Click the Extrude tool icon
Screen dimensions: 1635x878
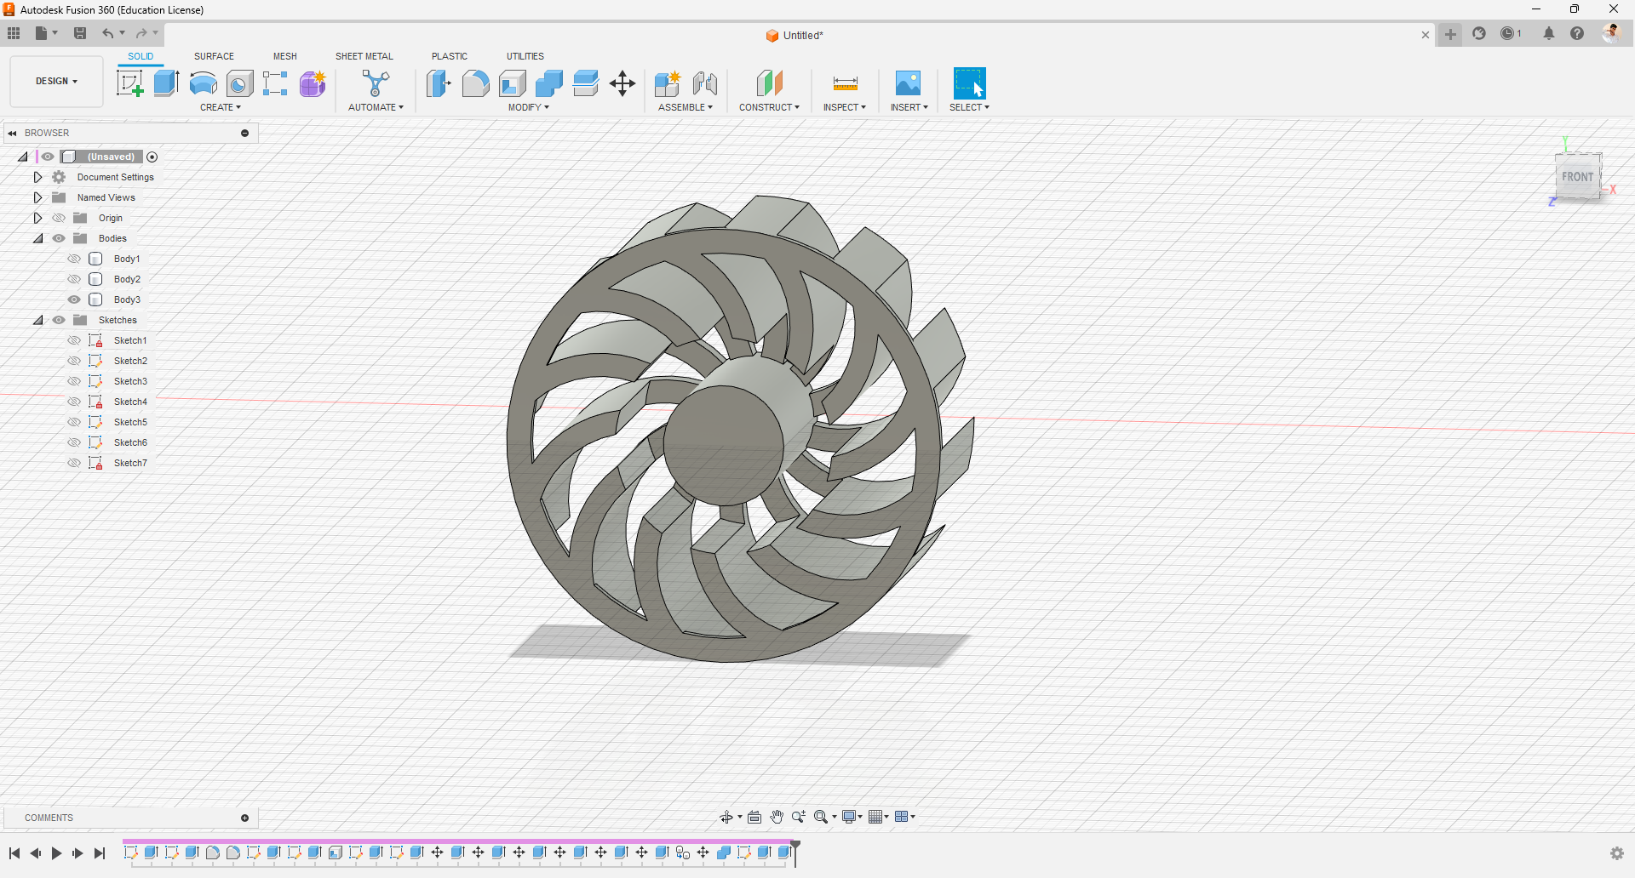pos(166,83)
